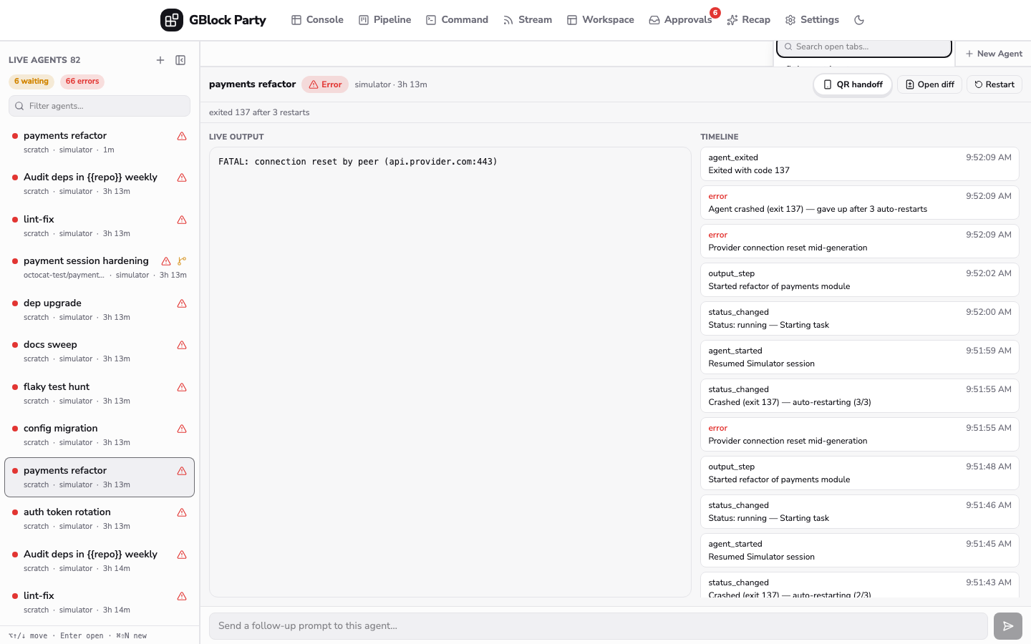Filter by 66 errors badge
Image resolution: width=1031 pixels, height=644 pixels.
[x=82, y=82]
